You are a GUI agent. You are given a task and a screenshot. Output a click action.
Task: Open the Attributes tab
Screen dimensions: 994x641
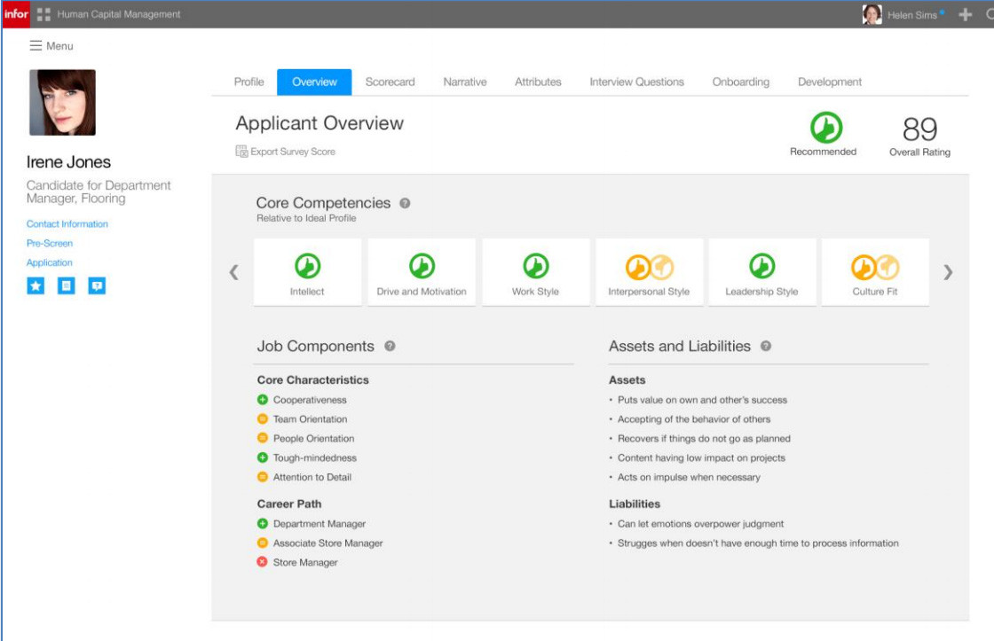pos(538,82)
